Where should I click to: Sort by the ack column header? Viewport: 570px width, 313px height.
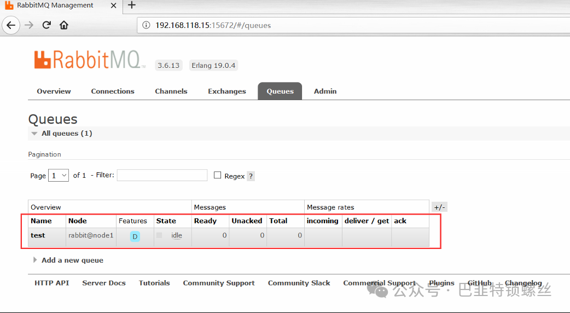(x=400, y=221)
